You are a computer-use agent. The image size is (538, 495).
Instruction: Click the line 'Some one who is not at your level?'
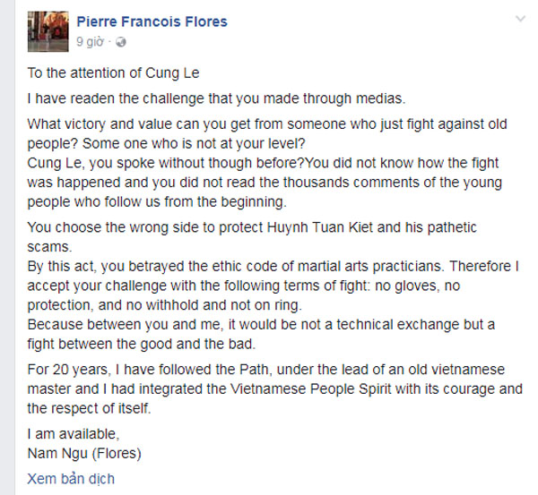pyautogui.click(x=194, y=143)
